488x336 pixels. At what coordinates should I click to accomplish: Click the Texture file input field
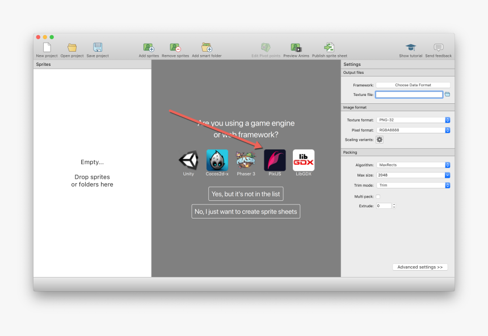409,94
